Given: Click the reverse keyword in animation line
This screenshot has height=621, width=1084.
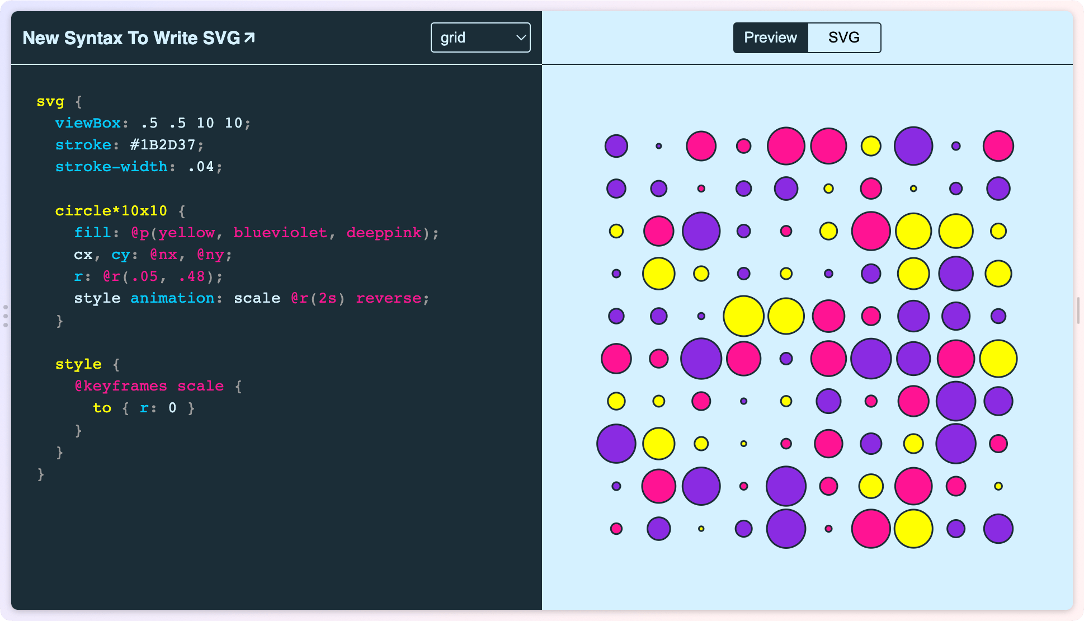Looking at the screenshot, I should [388, 298].
